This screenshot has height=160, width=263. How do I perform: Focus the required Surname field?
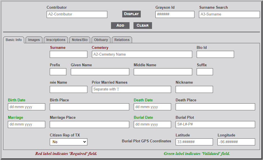click(69, 54)
